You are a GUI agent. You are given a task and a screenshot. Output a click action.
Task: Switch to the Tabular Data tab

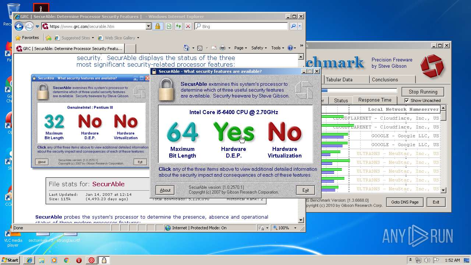pos(346,79)
